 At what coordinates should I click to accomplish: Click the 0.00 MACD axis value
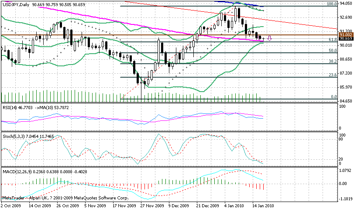point(343,184)
